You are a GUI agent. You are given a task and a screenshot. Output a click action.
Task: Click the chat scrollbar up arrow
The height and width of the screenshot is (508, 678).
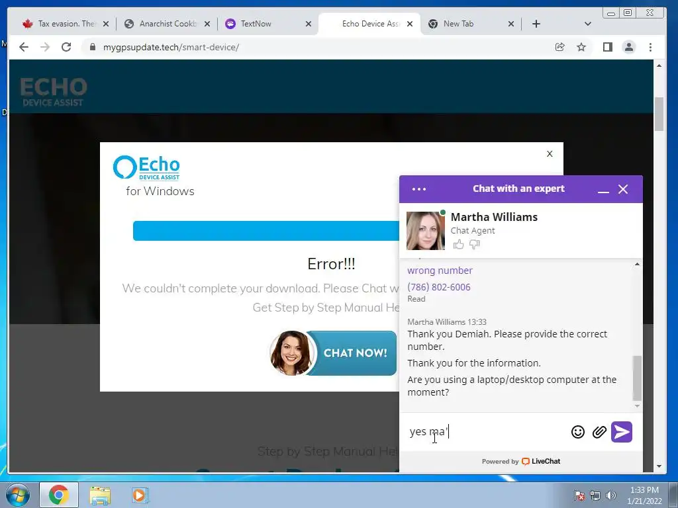(x=637, y=264)
